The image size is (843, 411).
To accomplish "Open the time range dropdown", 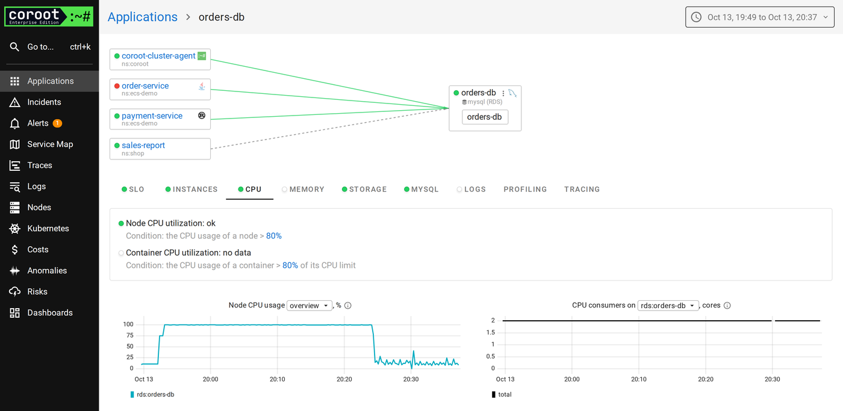I will [x=761, y=17].
